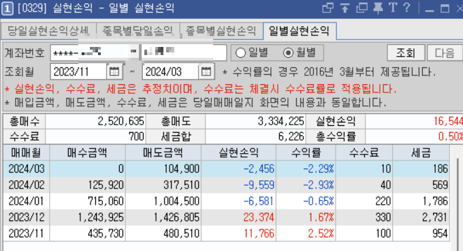Click the duplicate window icon in title bar
463x251 pixels.
[362, 8]
